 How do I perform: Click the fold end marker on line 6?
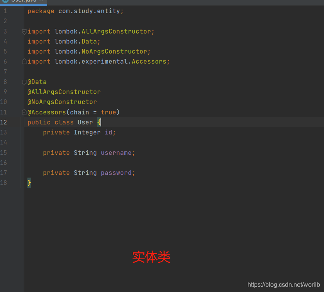(x=24, y=61)
